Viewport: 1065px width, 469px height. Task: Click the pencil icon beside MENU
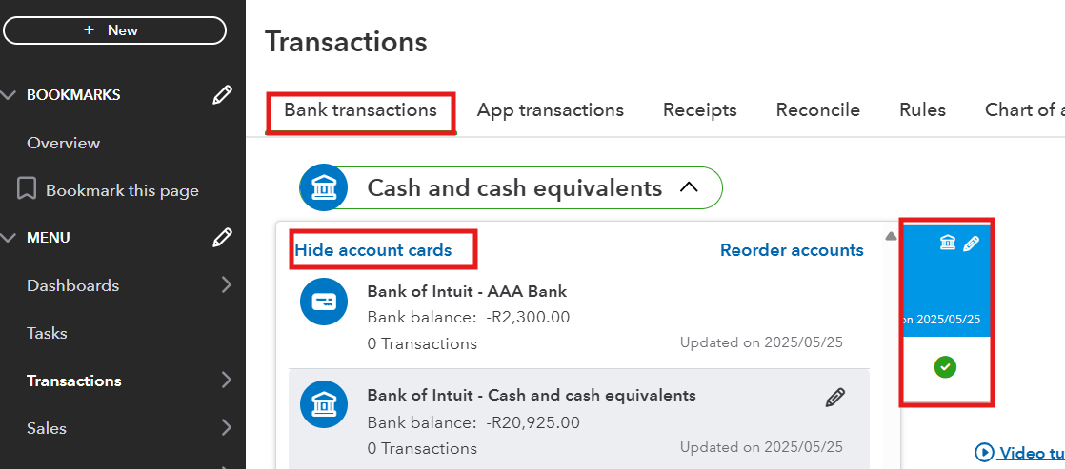222,238
